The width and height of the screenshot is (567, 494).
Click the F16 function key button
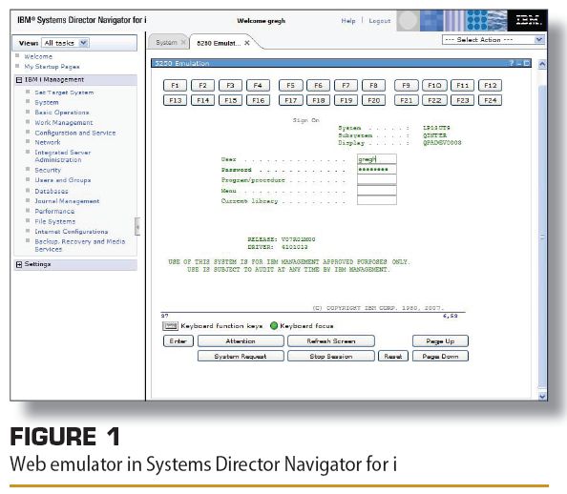coord(258,100)
